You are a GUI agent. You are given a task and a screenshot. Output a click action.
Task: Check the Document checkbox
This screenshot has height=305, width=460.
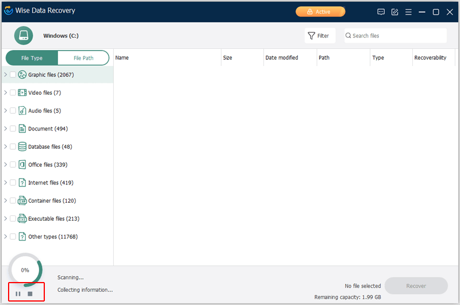point(13,129)
